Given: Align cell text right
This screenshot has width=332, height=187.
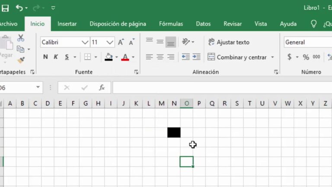Looking at the screenshot, I should click(x=171, y=57).
